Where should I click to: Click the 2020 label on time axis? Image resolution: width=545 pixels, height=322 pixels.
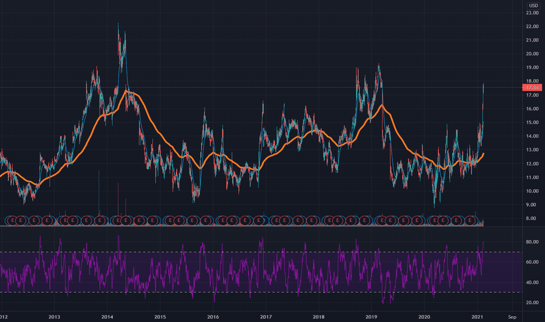425,317
